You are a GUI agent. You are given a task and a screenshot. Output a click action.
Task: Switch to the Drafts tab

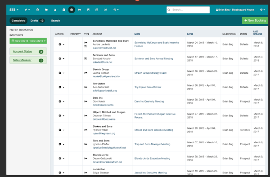[x=37, y=21]
